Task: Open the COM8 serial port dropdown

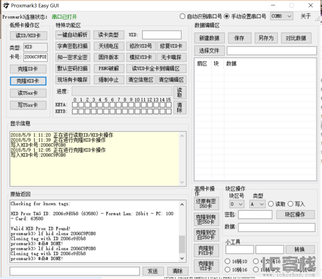Action: point(282,16)
